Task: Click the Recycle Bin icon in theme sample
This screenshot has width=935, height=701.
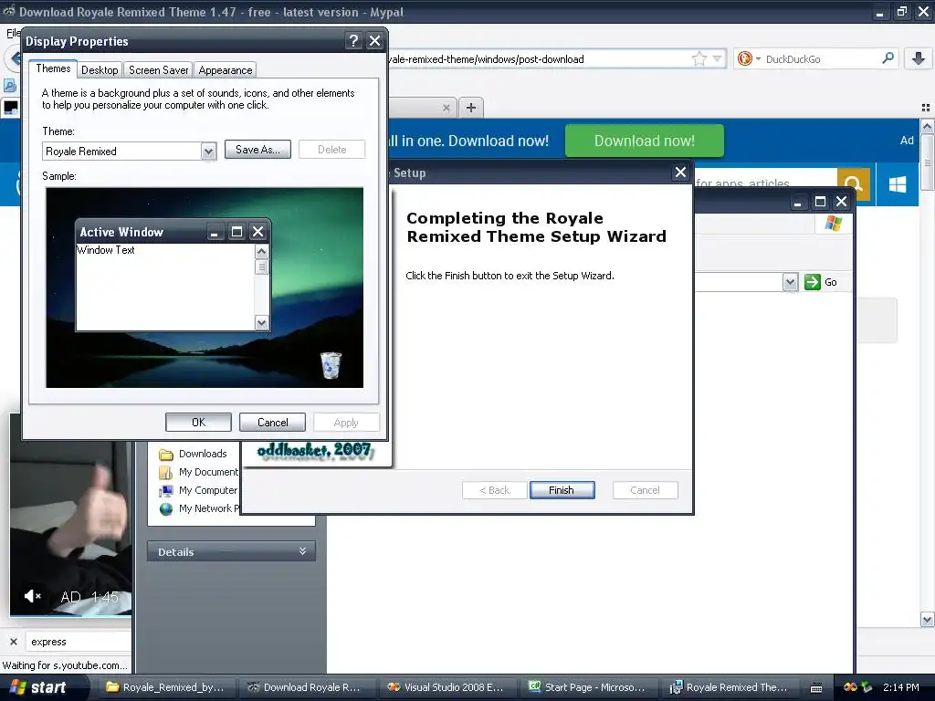Action: (331, 365)
